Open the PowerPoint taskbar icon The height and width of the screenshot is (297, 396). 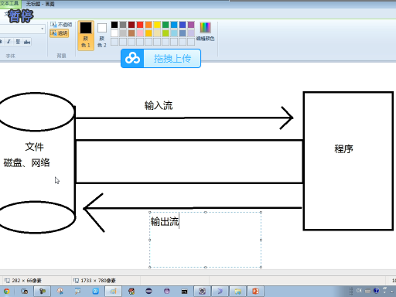(x=255, y=292)
